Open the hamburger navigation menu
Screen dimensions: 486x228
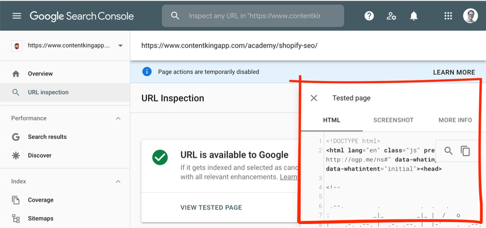click(16, 16)
